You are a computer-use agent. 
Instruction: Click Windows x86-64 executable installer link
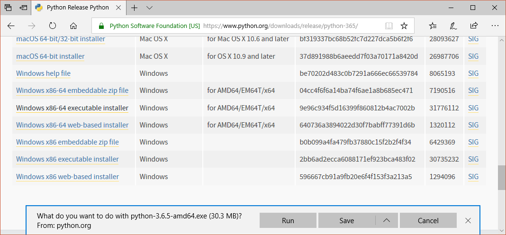tap(72, 108)
